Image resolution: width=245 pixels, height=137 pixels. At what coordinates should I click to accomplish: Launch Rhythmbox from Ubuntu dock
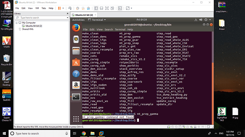point(76,39)
